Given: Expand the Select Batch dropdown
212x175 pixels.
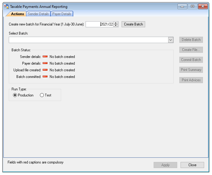Looking at the screenshot, I should (x=171, y=40).
